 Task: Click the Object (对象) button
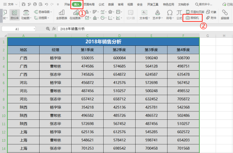click(211, 12)
